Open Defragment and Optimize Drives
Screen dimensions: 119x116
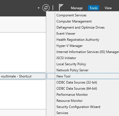coord(81,27)
